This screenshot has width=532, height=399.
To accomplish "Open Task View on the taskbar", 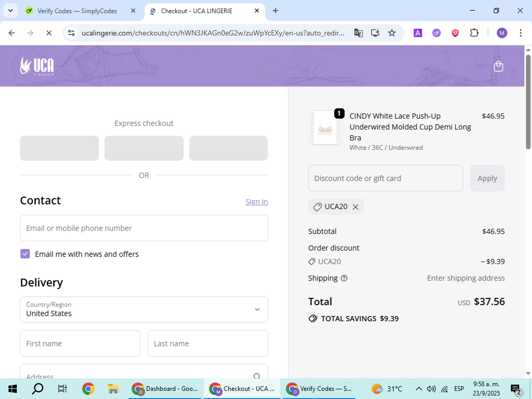I will coord(62,389).
